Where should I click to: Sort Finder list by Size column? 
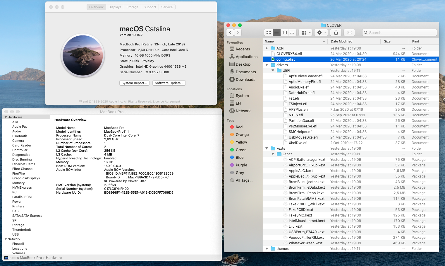395,41
